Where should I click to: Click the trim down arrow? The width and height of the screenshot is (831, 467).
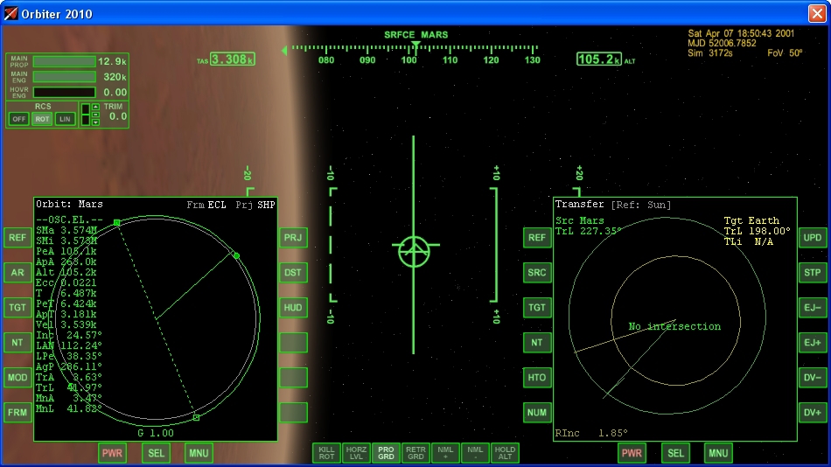click(95, 122)
